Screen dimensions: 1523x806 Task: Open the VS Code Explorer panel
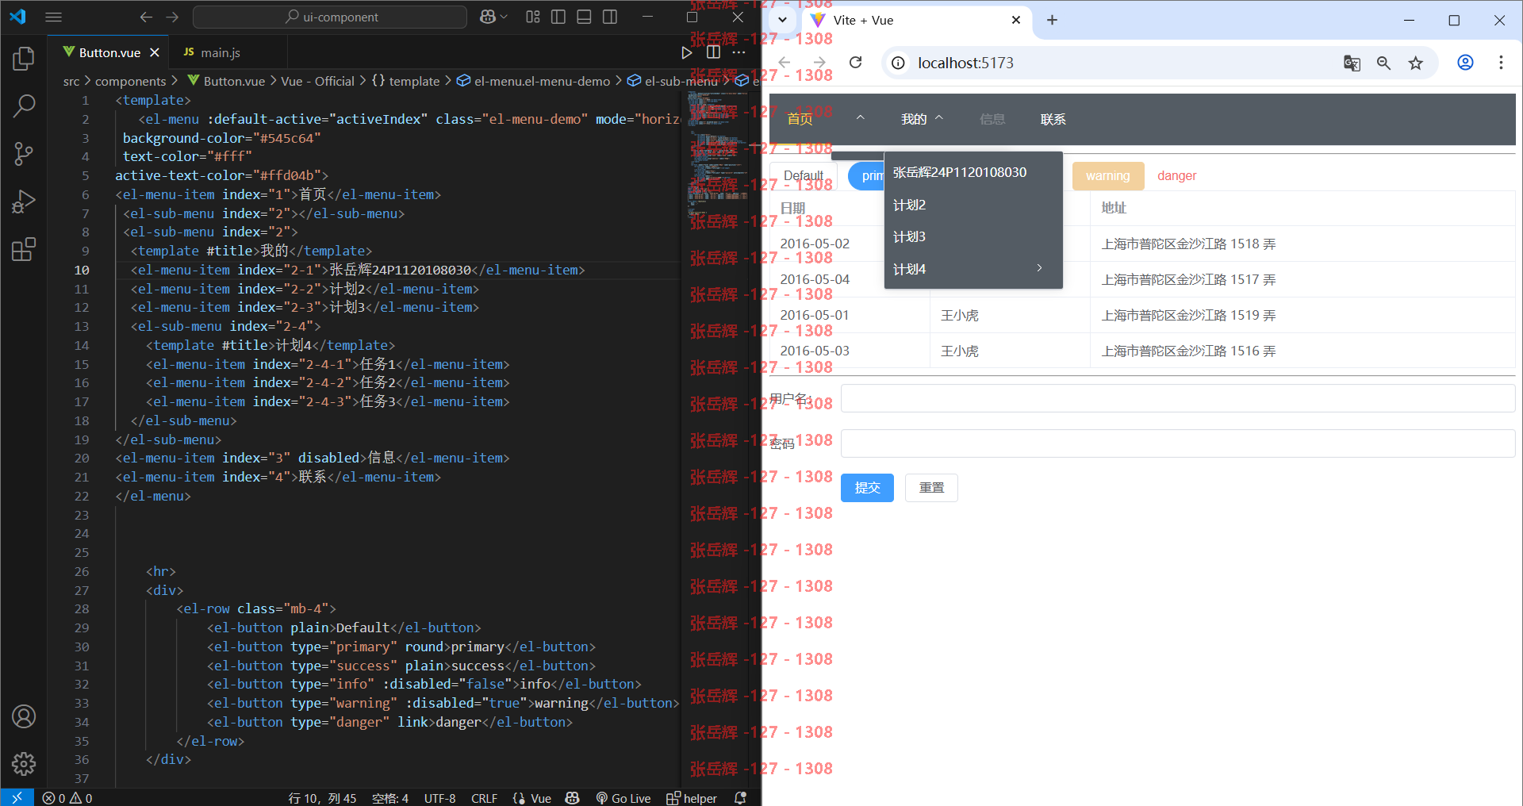click(24, 59)
